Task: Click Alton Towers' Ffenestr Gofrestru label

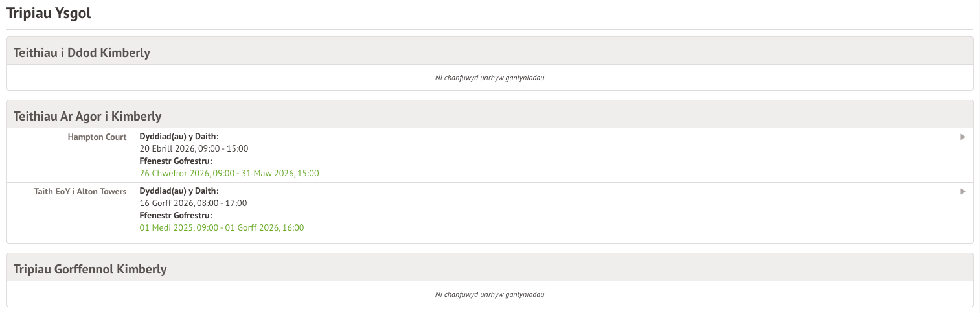Action: pyautogui.click(x=176, y=215)
